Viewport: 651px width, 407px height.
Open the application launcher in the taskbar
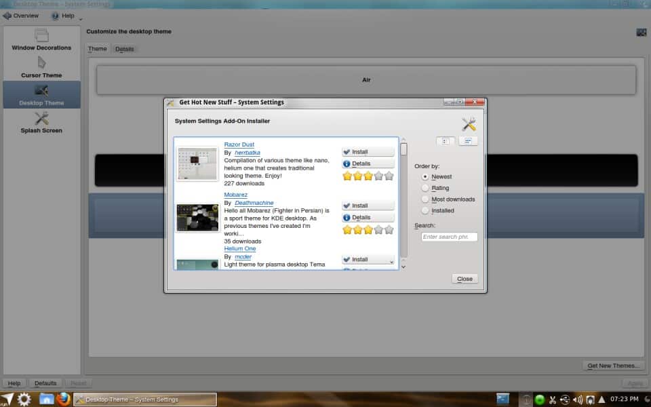(7, 400)
